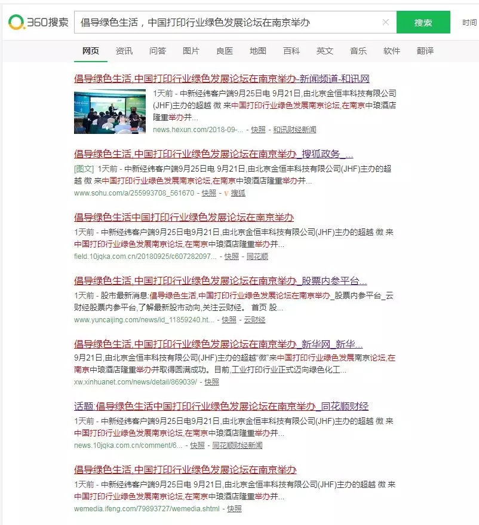The width and height of the screenshot is (479, 525).
Task: Click the news.hexun.com/2018-09 URL text
Action: pos(198,130)
